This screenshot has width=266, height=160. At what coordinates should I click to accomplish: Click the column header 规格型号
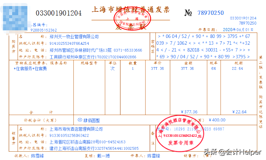click(89, 63)
